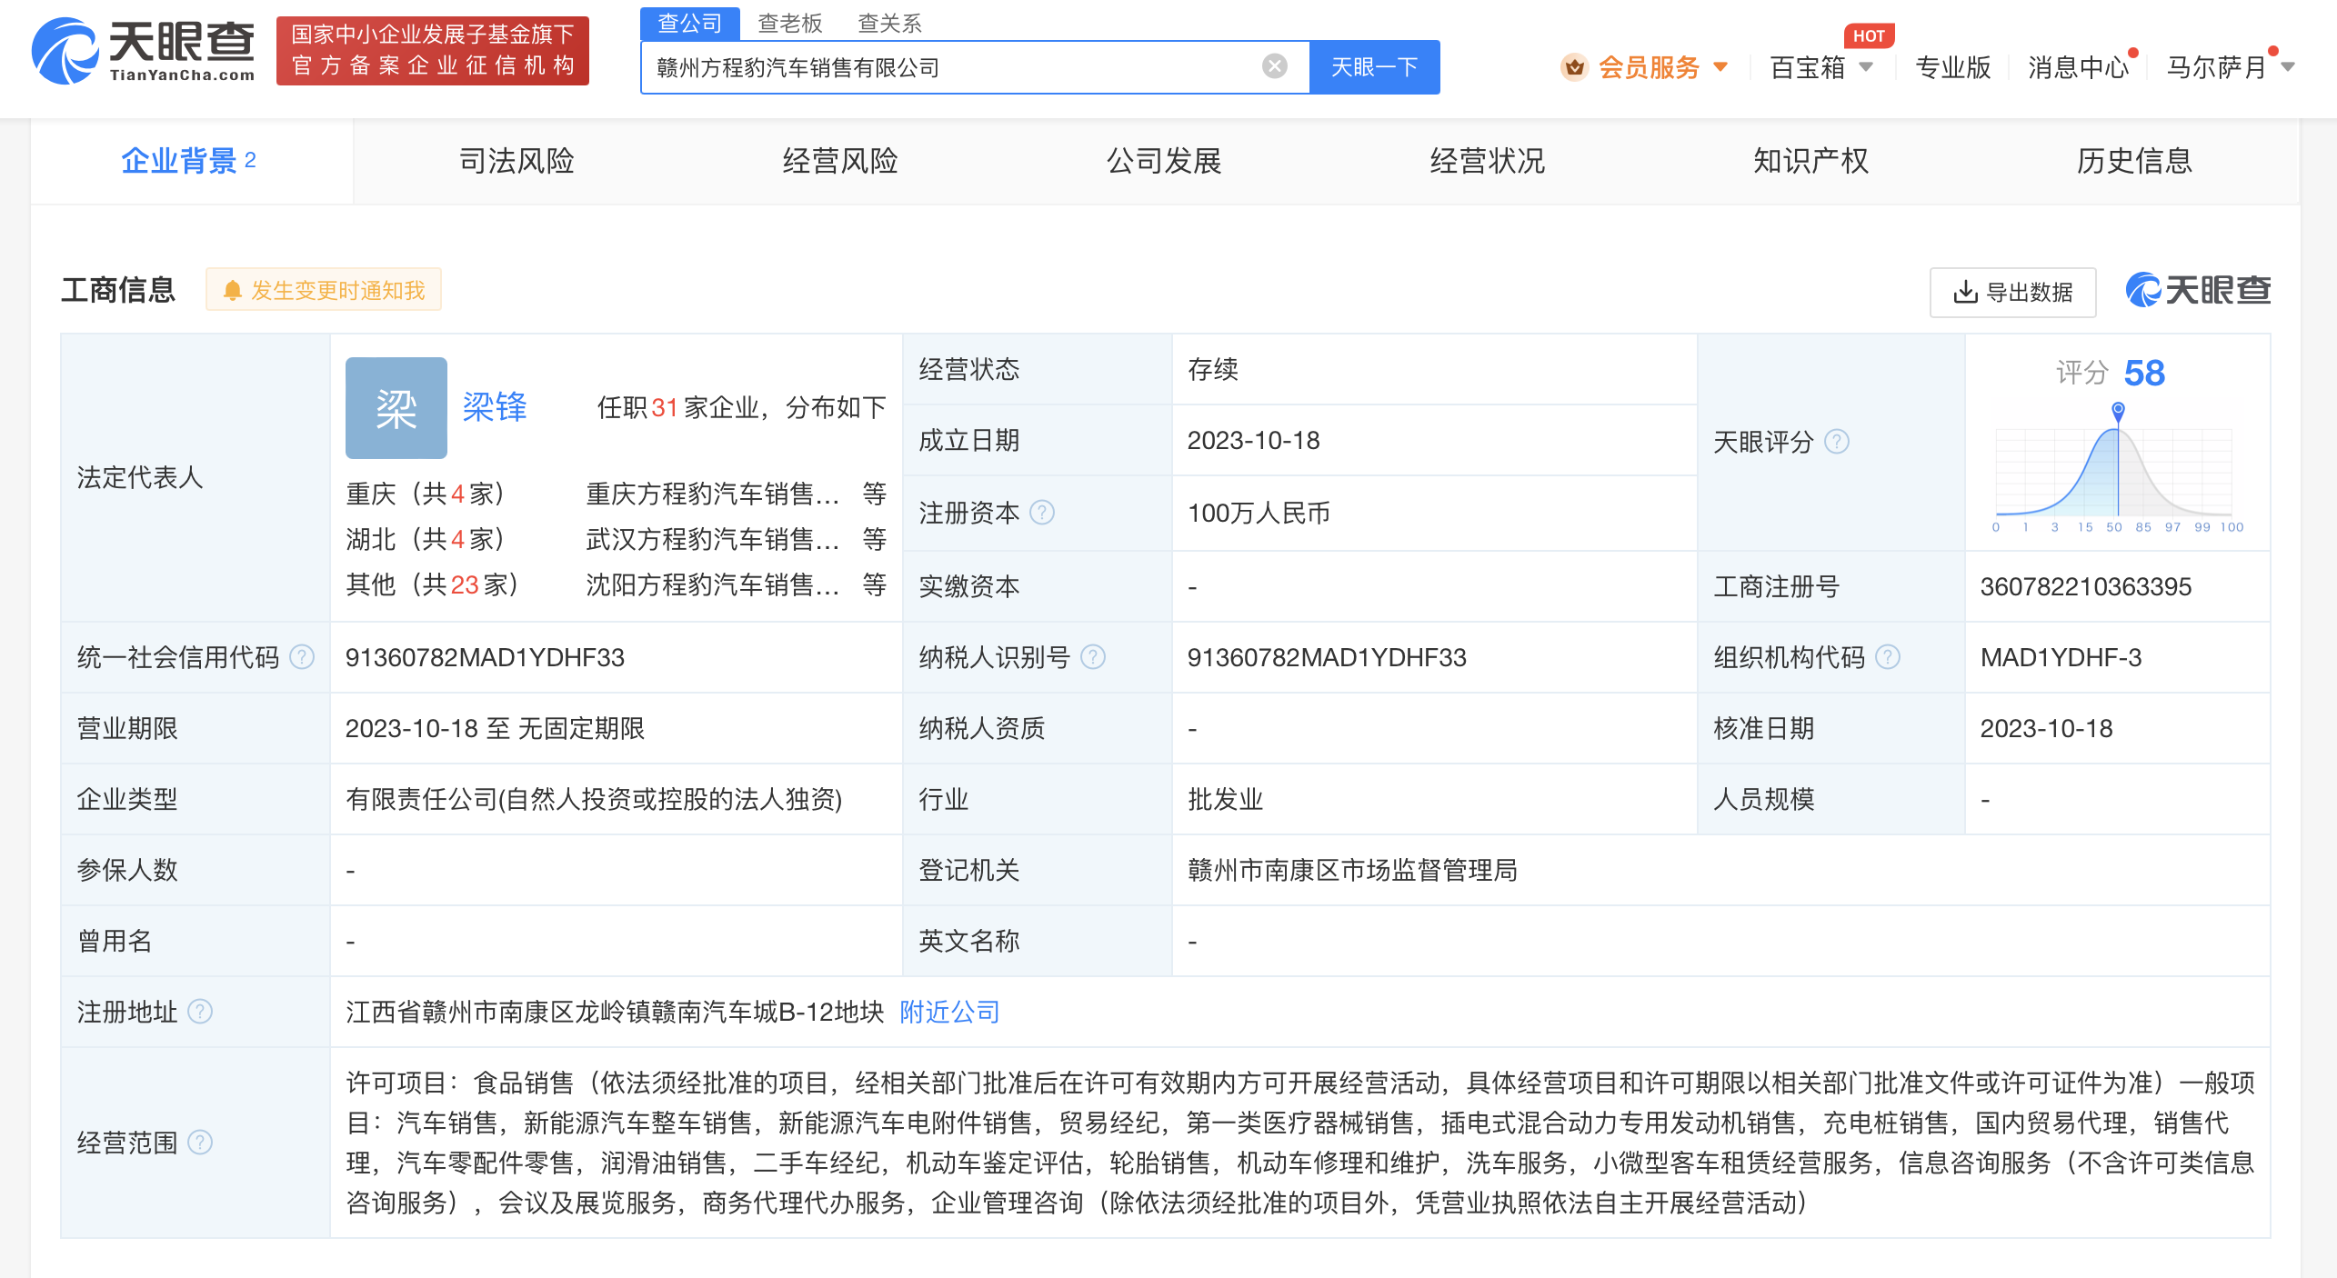The height and width of the screenshot is (1278, 2337).
Task: Click the 会员服务 label
Action: coord(1649,67)
